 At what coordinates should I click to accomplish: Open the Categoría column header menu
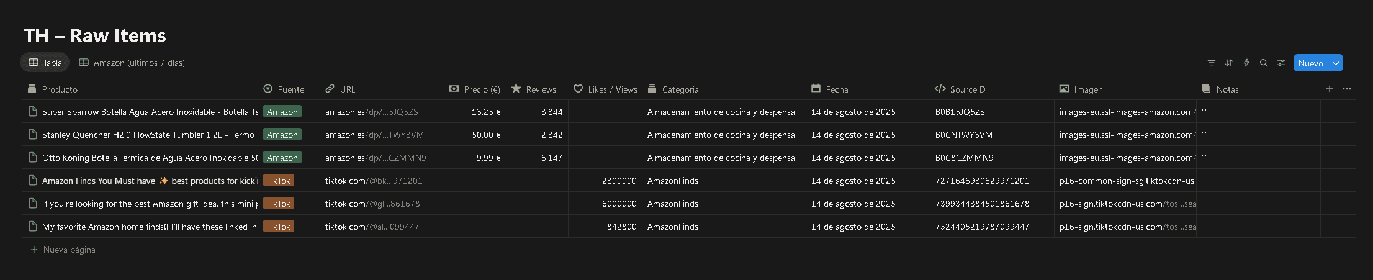tap(679, 89)
